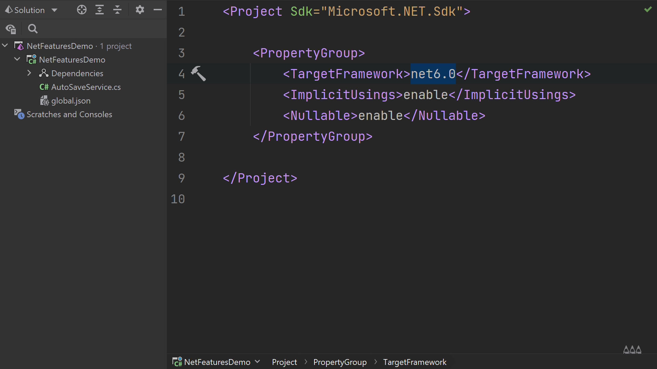657x369 pixels.
Task: Click the PropertyGroup breadcrumb item
Action: (x=340, y=362)
